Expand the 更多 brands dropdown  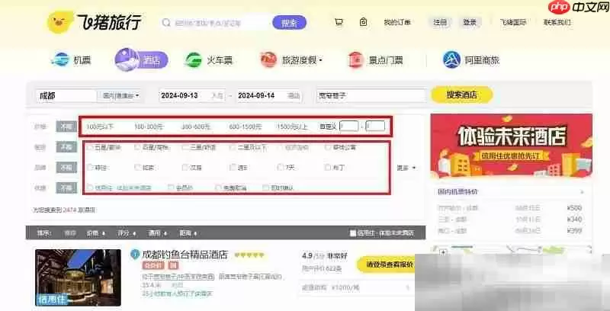(x=406, y=168)
